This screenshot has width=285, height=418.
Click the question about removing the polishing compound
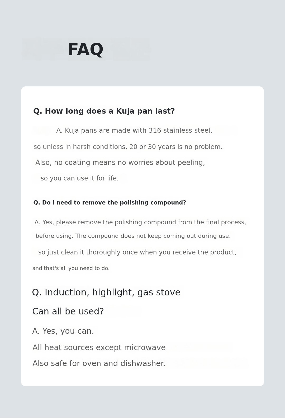[110, 203]
